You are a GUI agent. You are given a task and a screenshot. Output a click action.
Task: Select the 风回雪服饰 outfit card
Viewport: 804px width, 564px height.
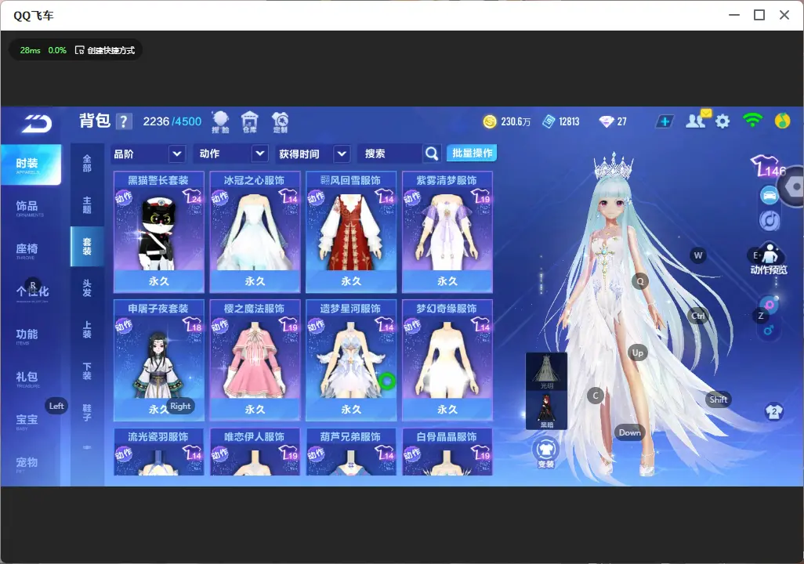pos(351,232)
